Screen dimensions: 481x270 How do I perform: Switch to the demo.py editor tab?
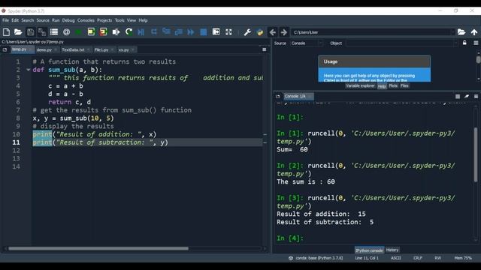coord(44,49)
